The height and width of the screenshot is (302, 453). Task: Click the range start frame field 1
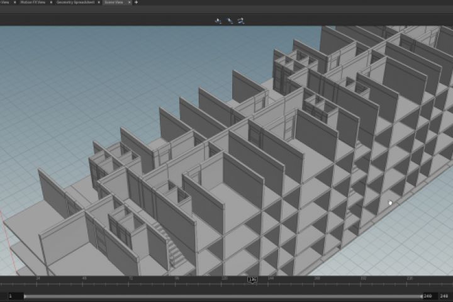(x=16, y=296)
